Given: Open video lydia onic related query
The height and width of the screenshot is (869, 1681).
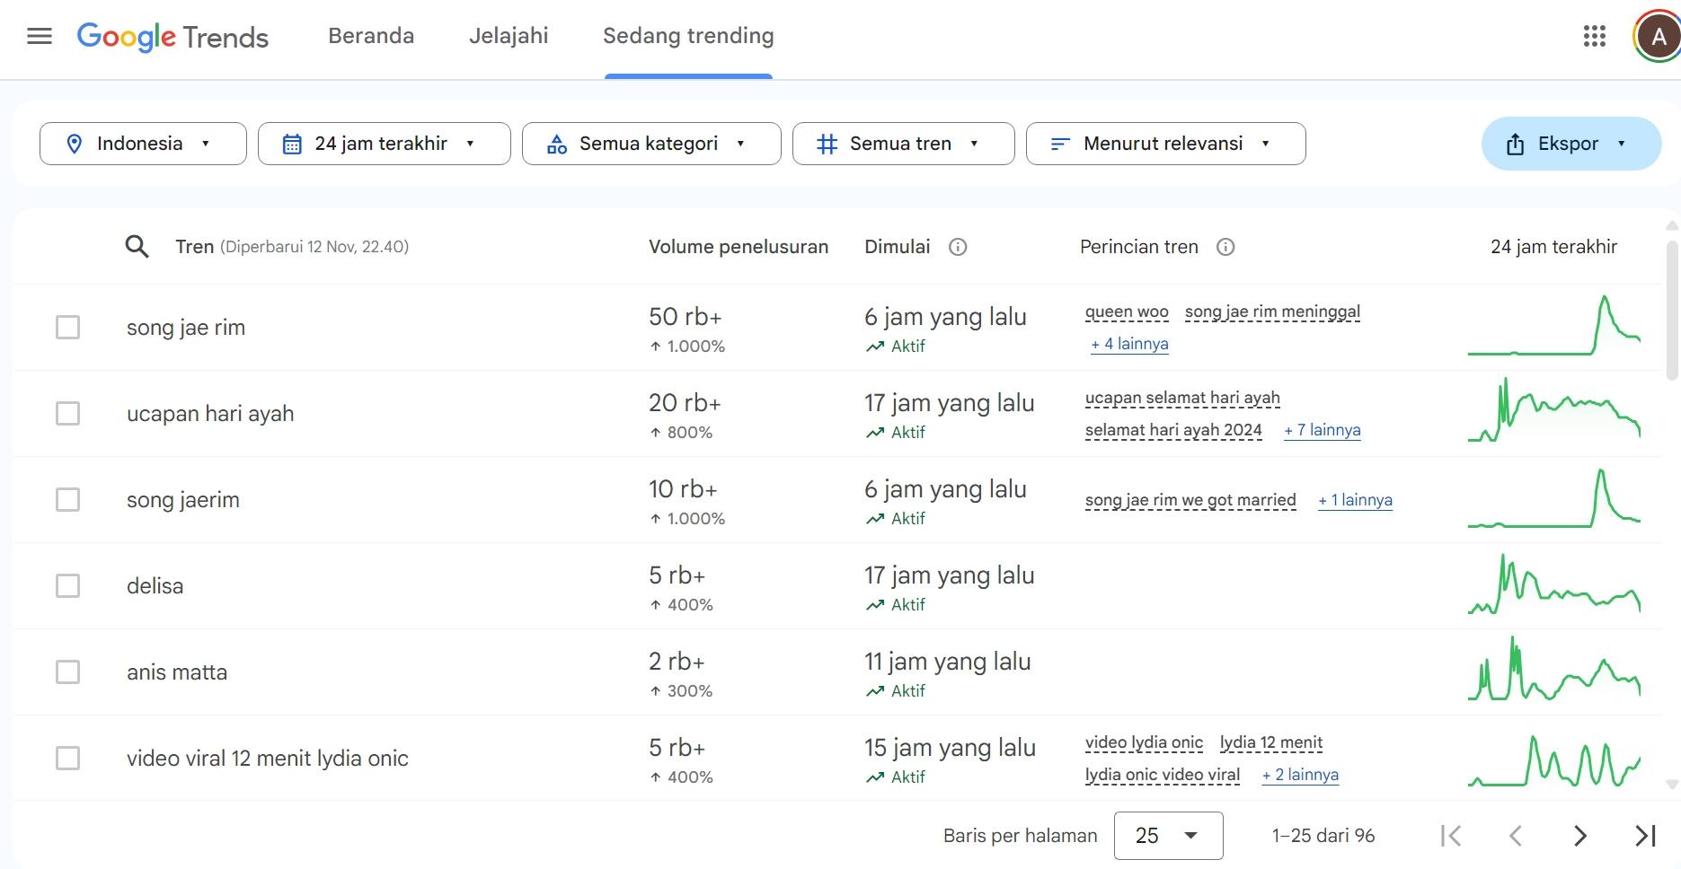Looking at the screenshot, I should pyautogui.click(x=1144, y=742).
